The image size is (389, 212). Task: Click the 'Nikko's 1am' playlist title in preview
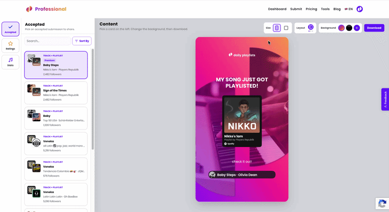point(233,136)
